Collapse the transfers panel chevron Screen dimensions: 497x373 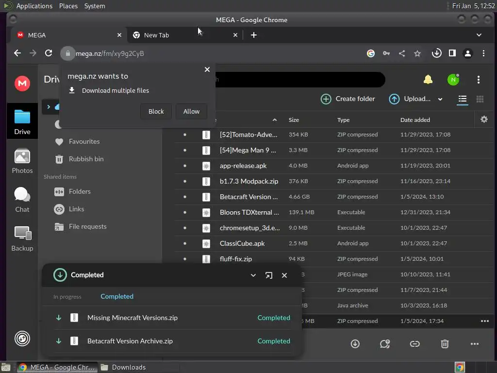click(253, 275)
